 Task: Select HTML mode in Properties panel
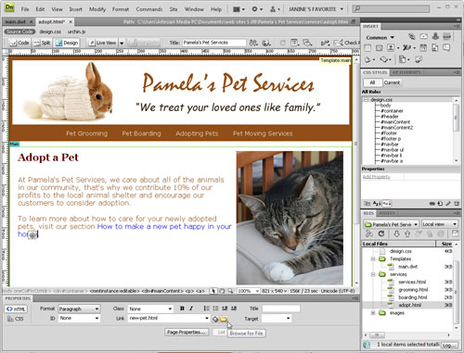[16, 309]
